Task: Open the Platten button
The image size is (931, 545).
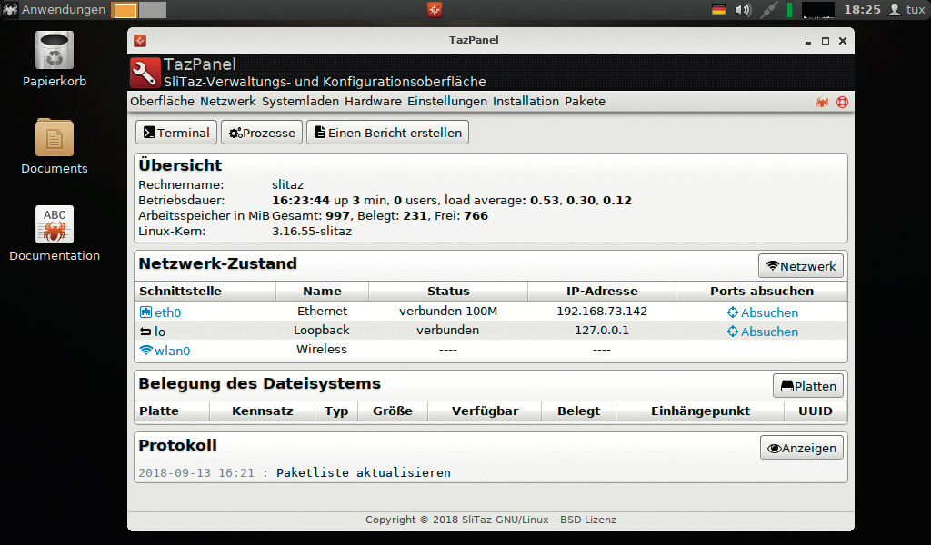Action: [808, 386]
